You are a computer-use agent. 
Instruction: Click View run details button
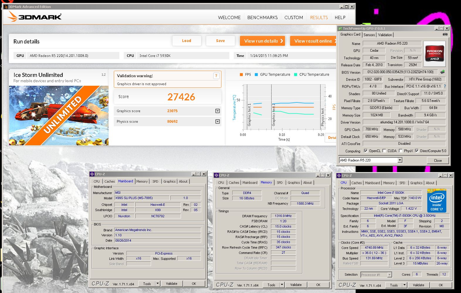pyautogui.click(x=263, y=41)
